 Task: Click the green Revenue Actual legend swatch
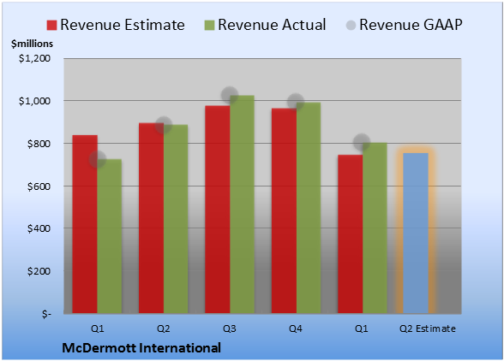point(209,25)
